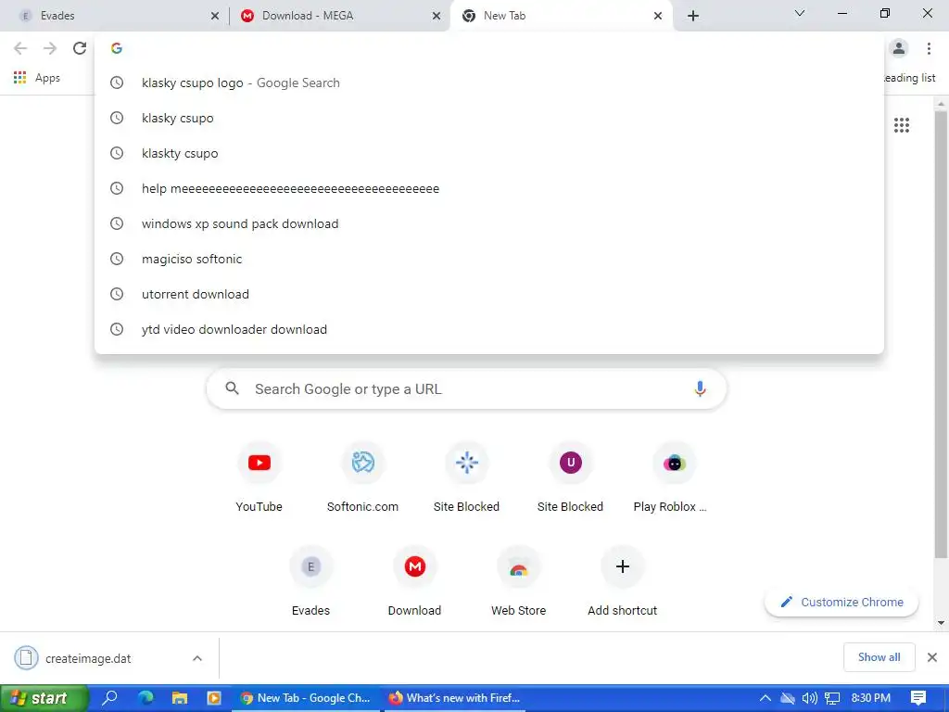Open a new tab with plus button
The height and width of the screenshot is (712, 949).
tap(693, 16)
